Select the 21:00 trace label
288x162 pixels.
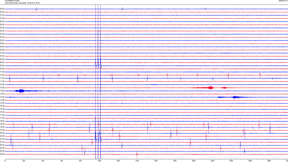(2, 139)
